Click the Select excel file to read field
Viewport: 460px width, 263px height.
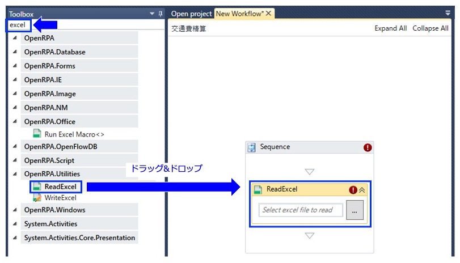(301, 210)
